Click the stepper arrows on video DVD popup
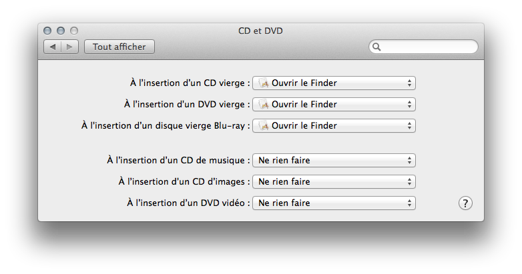This screenshot has width=522, height=274. [x=409, y=203]
